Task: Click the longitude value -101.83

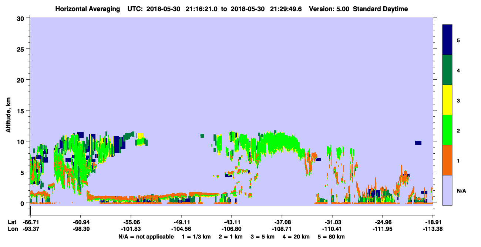Action: tap(131, 229)
